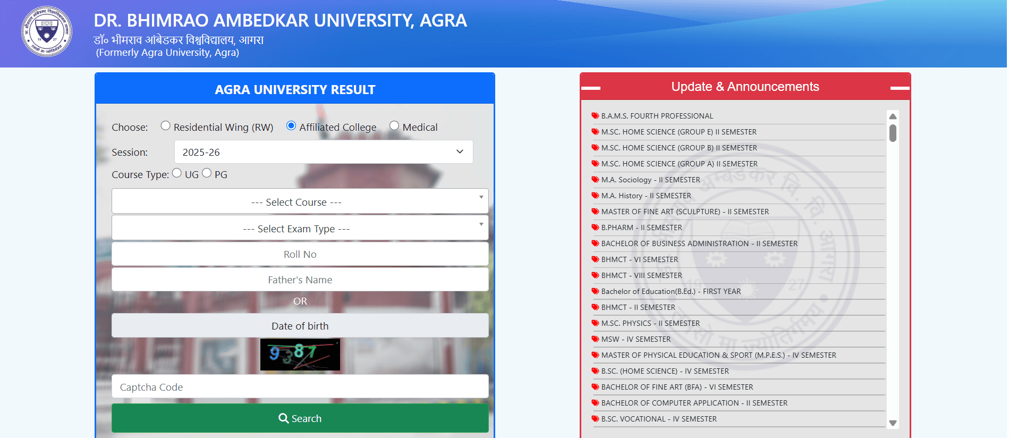Click tag icon beside BHMCT - VIII SEMESTER
The height and width of the screenshot is (438, 1009).
click(x=595, y=275)
